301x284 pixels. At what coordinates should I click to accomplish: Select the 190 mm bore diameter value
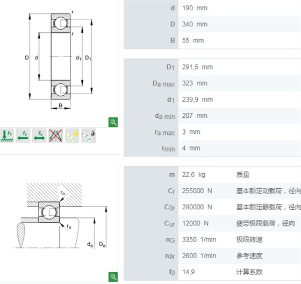(x=195, y=8)
